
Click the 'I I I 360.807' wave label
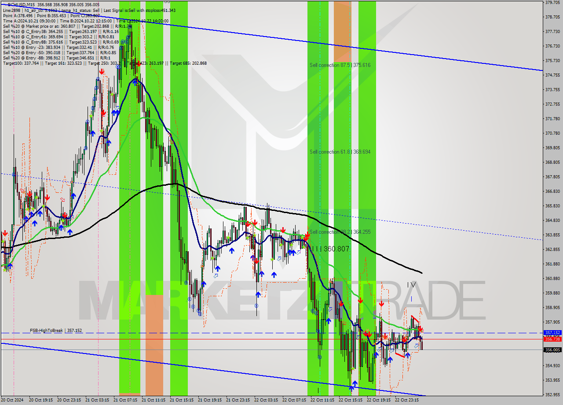330,249
